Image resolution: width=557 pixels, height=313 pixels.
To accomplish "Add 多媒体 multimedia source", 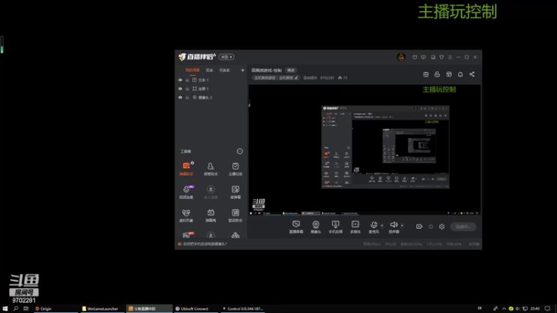I will 355,227.
